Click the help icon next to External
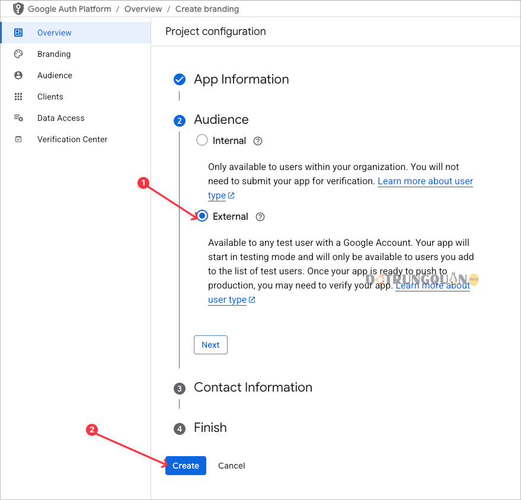This screenshot has width=521, height=500. (260, 217)
